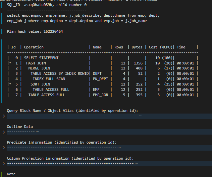Screen dimensions: 212x177
Task: Click the EMP_JOB table name
Action: 100,95
